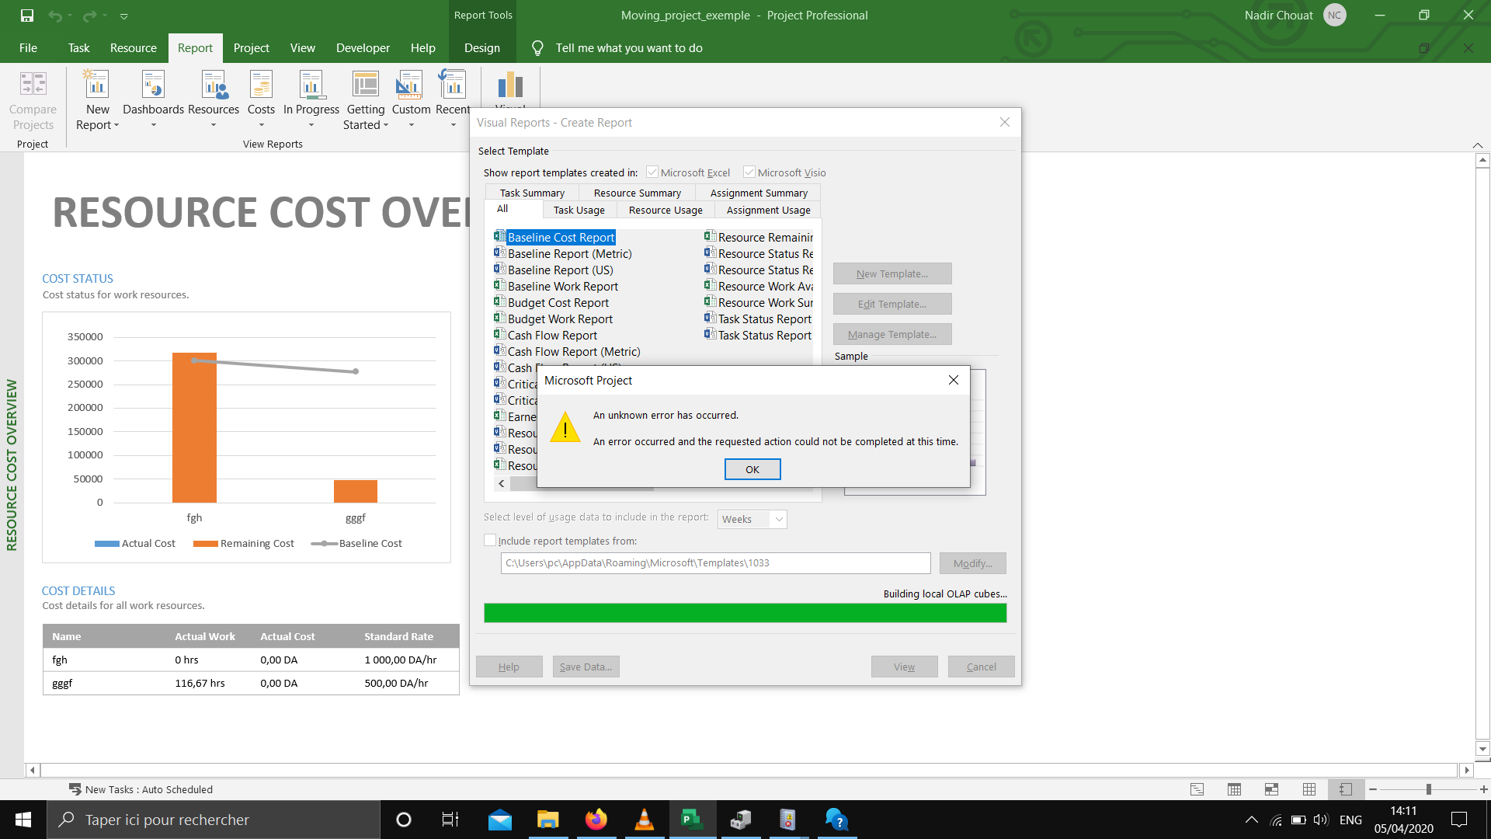Open the New Report ribbon icon
The image size is (1491, 839).
(x=97, y=84)
